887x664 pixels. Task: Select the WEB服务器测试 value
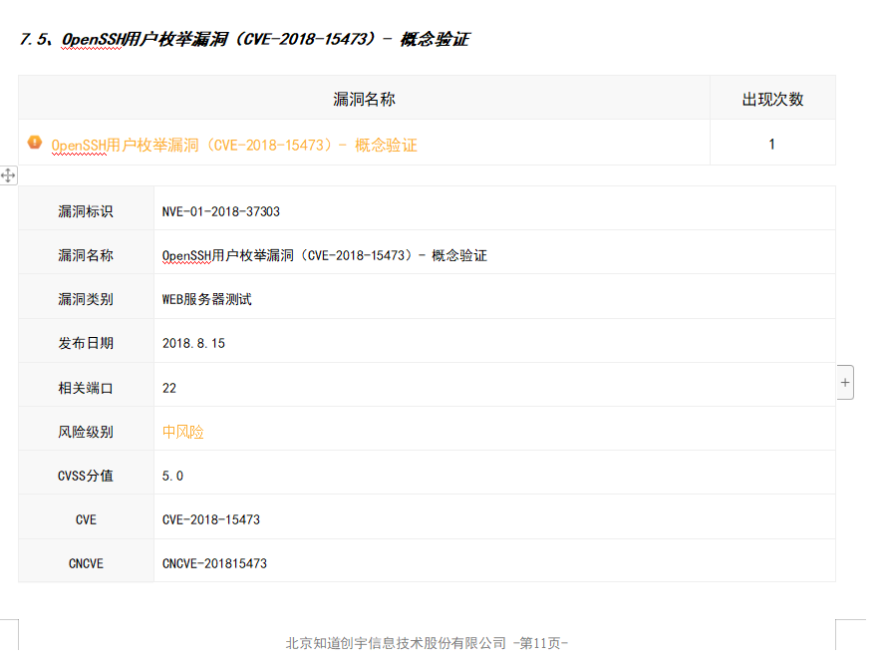click(206, 299)
